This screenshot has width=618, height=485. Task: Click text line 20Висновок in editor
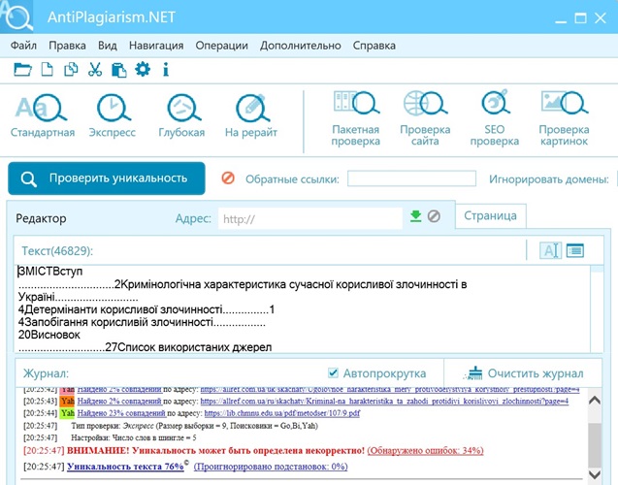pos(49,335)
